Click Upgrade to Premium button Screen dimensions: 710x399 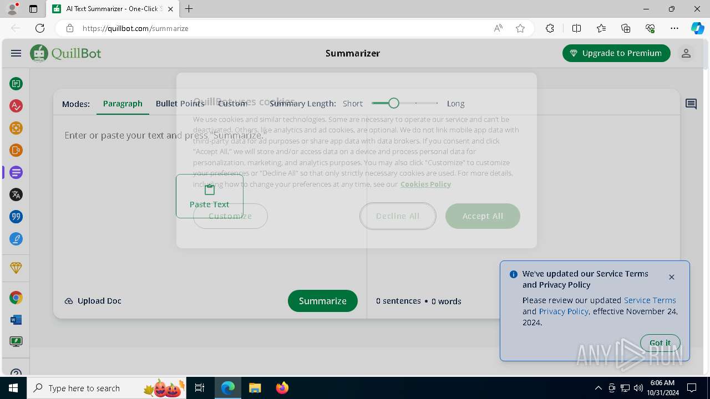point(616,53)
